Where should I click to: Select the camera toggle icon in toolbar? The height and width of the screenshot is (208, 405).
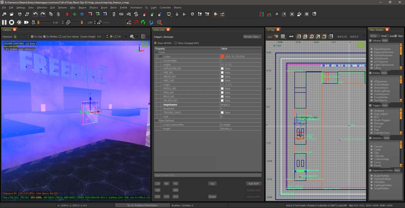(216, 14)
